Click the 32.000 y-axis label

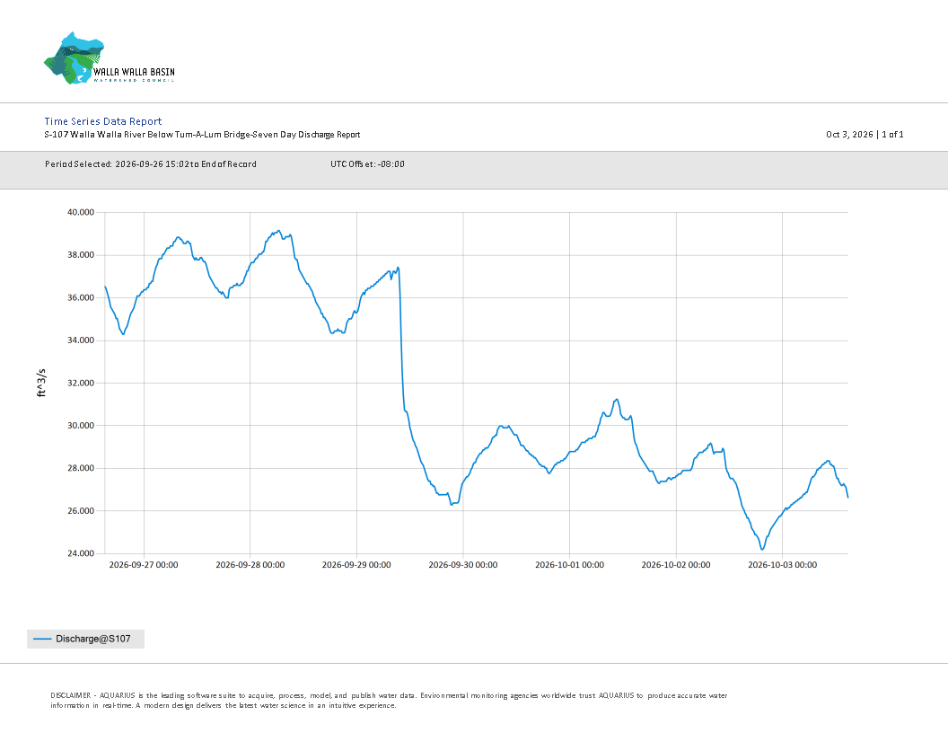pyautogui.click(x=81, y=383)
